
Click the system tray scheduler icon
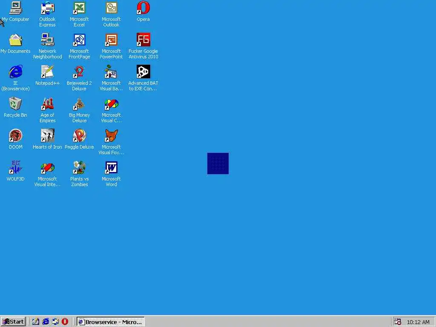tap(398, 322)
